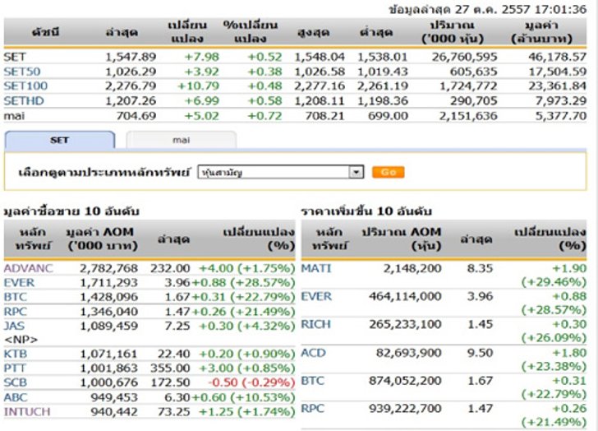Open ACD in top gainers list
This screenshot has height=431, width=598.
314,353
